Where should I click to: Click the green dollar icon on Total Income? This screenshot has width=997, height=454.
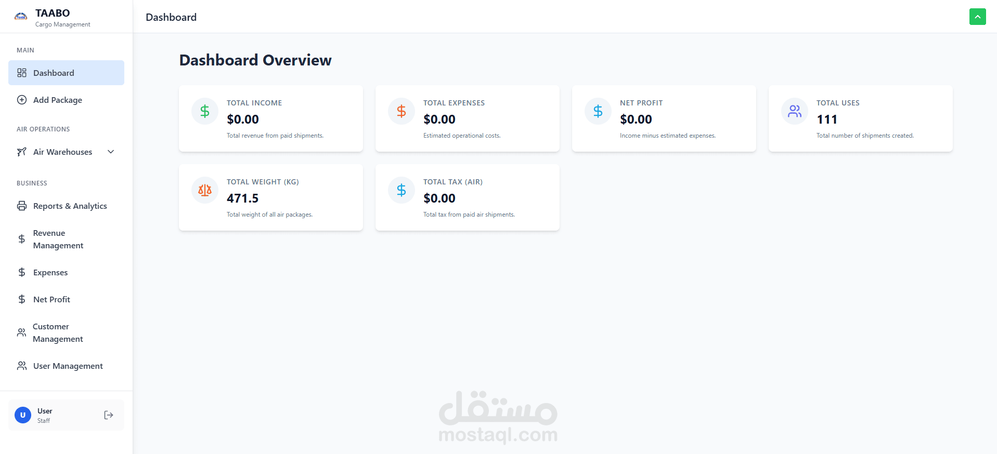205,111
